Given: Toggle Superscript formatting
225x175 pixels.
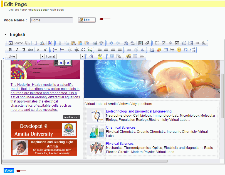Looking at the screenshot, I should click(x=45, y=50).
